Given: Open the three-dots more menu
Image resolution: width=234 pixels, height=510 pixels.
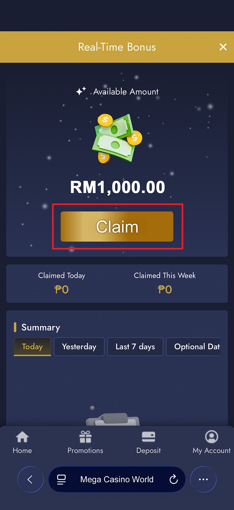Looking at the screenshot, I should pyautogui.click(x=203, y=479).
